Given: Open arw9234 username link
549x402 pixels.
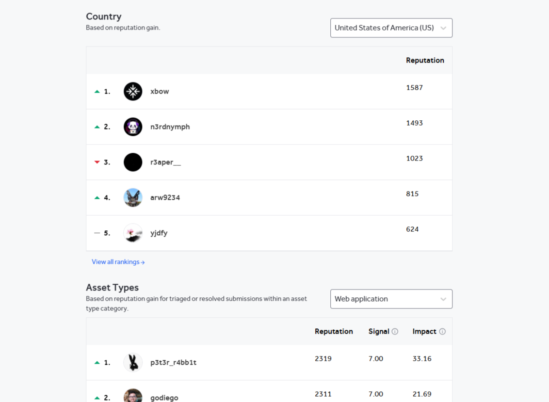Looking at the screenshot, I should click(x=165, y=197).
